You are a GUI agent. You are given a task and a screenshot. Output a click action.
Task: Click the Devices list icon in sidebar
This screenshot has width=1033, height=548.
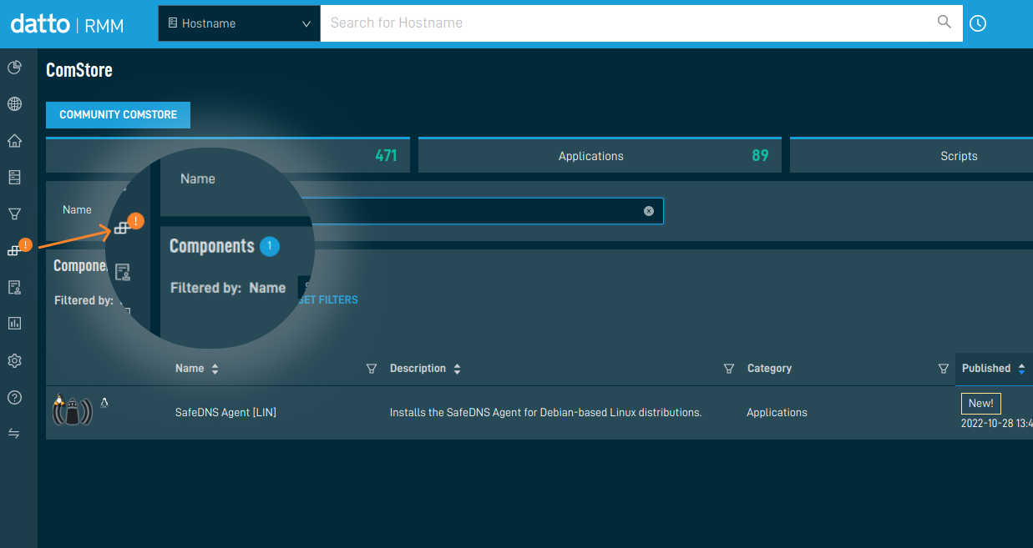coord(14,176)
